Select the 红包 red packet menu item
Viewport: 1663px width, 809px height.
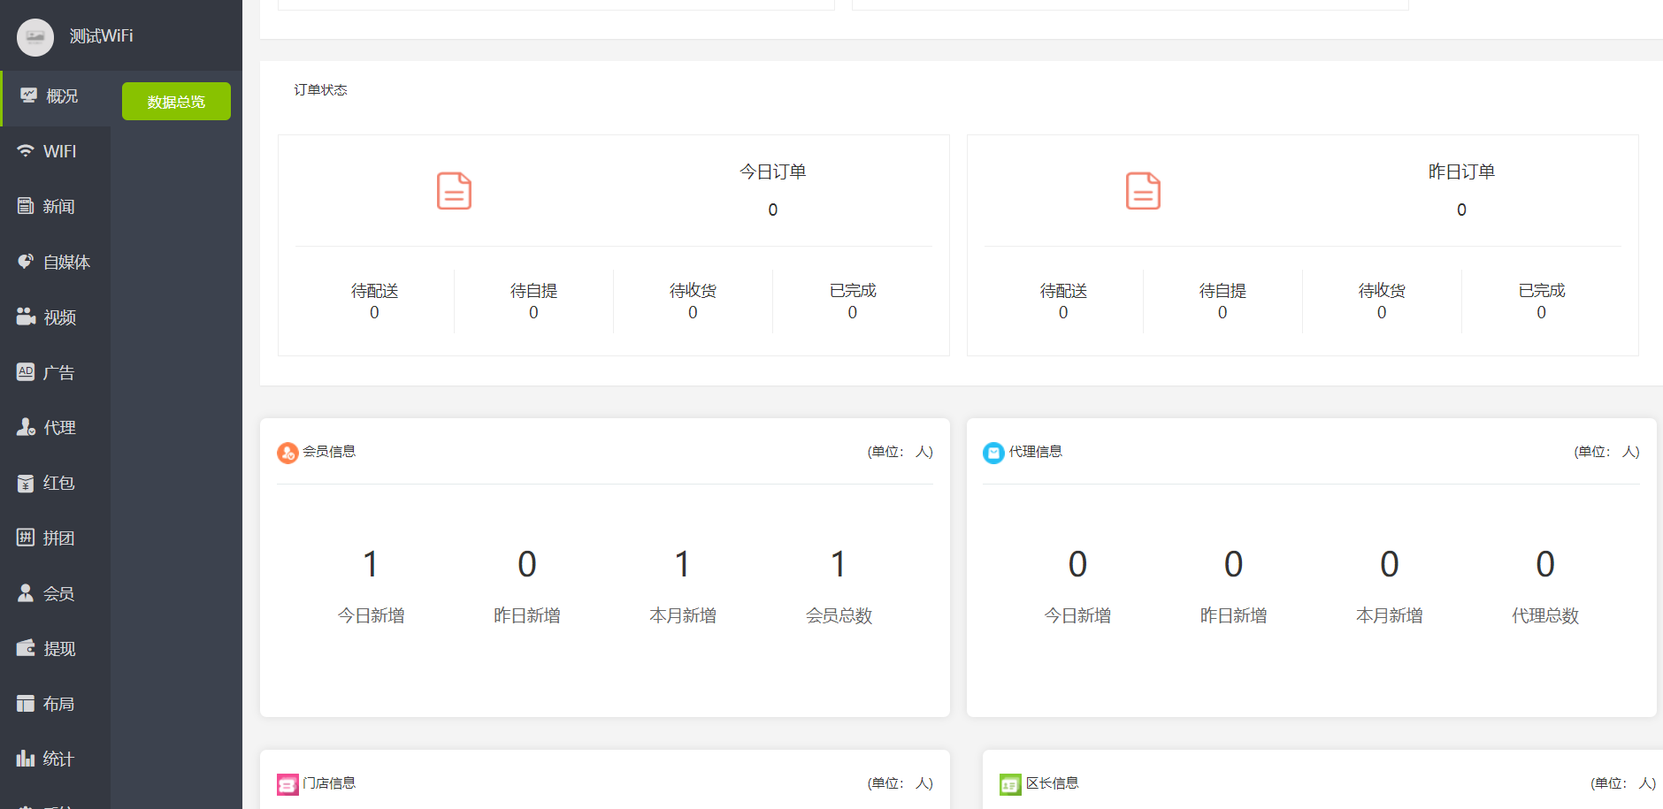55,483
